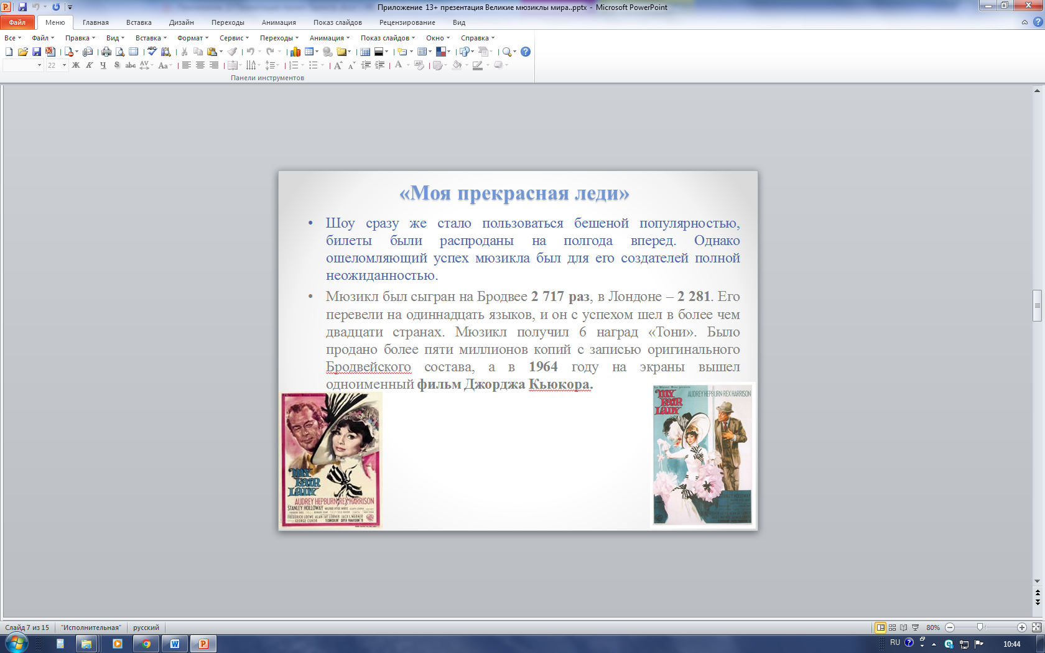The height and width of the screenshot is (653, 1045).
Task: Increase list indent level
Action: [379, 65]
